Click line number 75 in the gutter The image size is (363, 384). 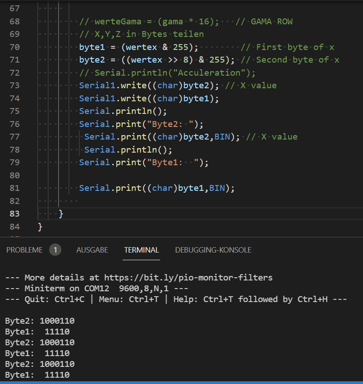(x=14, y=111)
